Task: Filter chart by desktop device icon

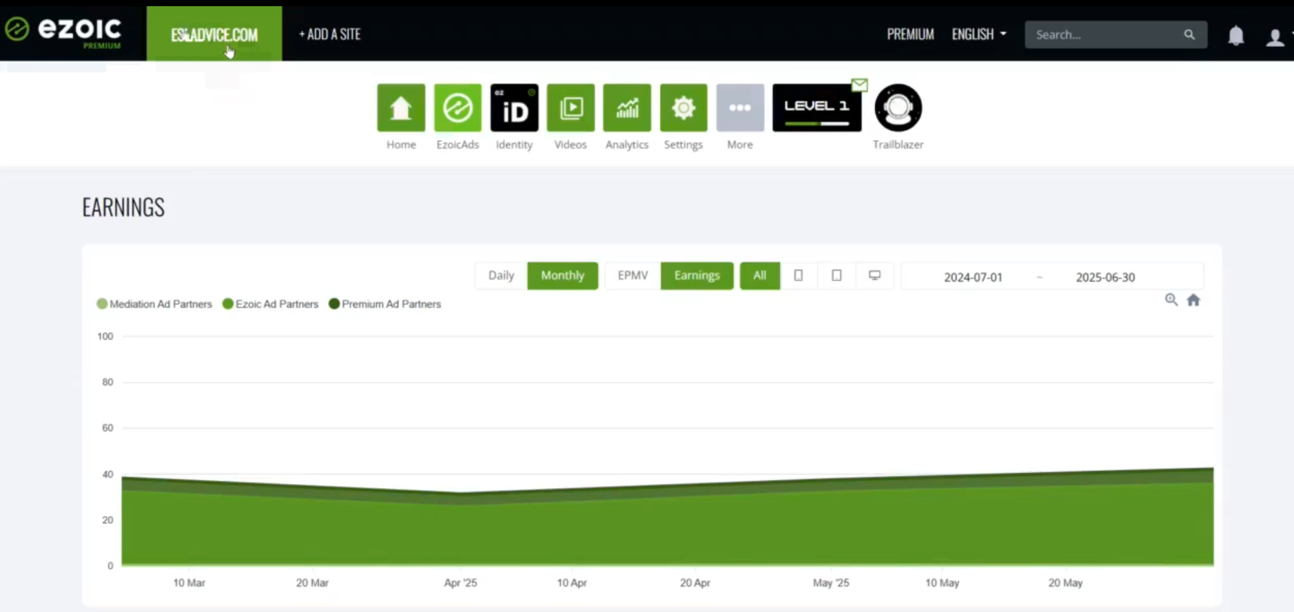Action: (x=874, y=275)
